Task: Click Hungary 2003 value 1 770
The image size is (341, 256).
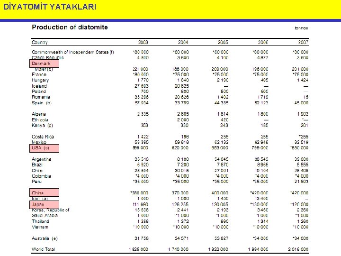Action: click(x=143, y=80)
